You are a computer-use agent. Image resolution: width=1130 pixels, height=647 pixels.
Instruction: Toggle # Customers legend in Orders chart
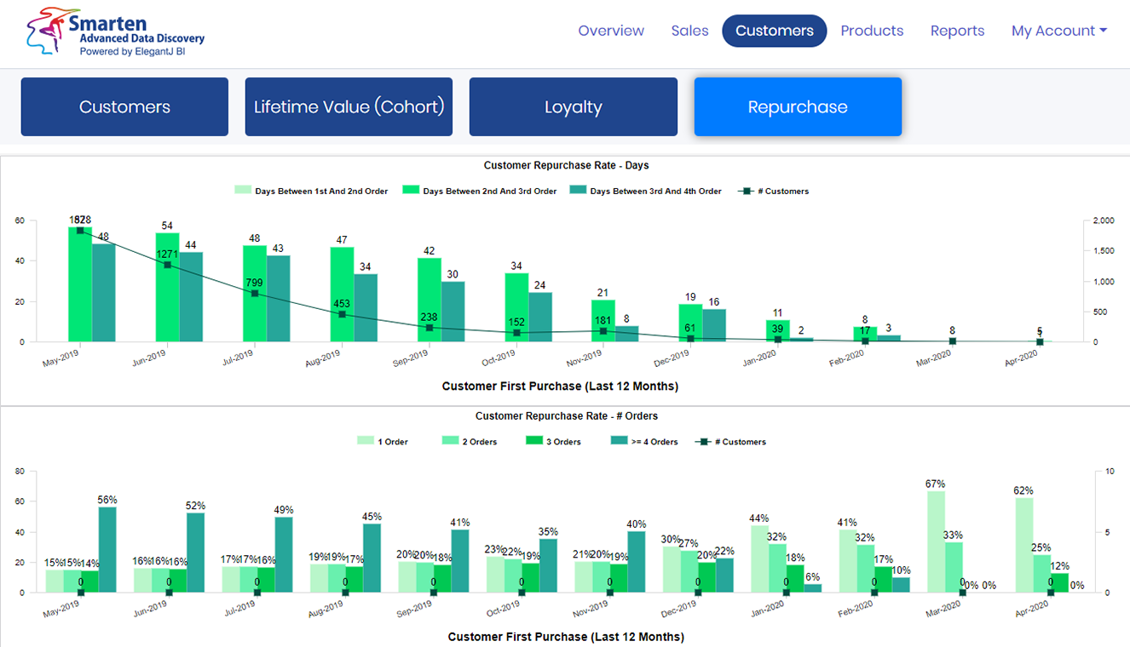click(x=730, y=442)
